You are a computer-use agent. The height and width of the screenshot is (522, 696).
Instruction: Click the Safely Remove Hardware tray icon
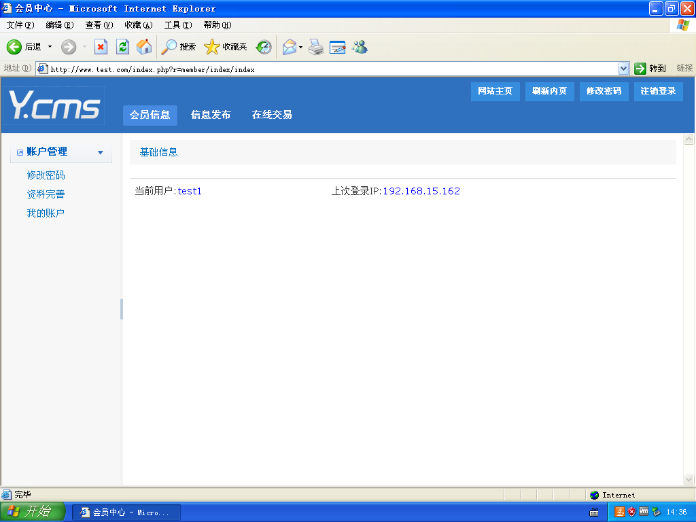point(656,512)
